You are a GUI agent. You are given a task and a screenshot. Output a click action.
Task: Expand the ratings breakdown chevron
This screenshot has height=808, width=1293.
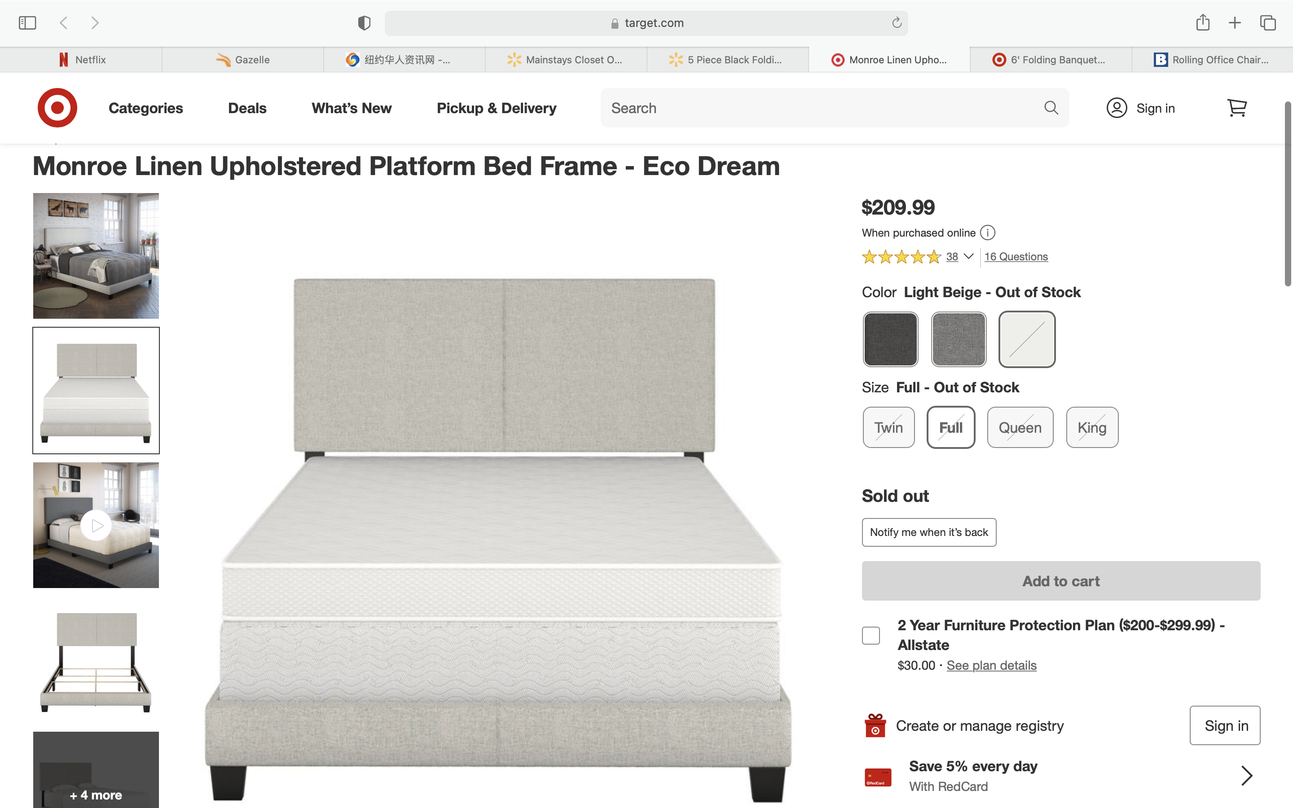tap(968, 256)
